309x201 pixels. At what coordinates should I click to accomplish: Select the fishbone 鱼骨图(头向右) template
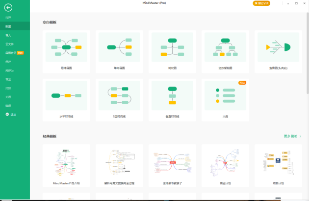pyautogui.click(x=278, y=52)
